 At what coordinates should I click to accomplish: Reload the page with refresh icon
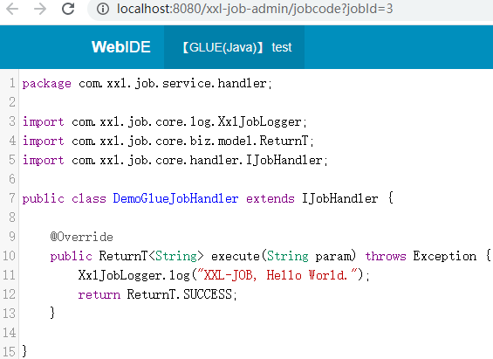coord(68,9)
